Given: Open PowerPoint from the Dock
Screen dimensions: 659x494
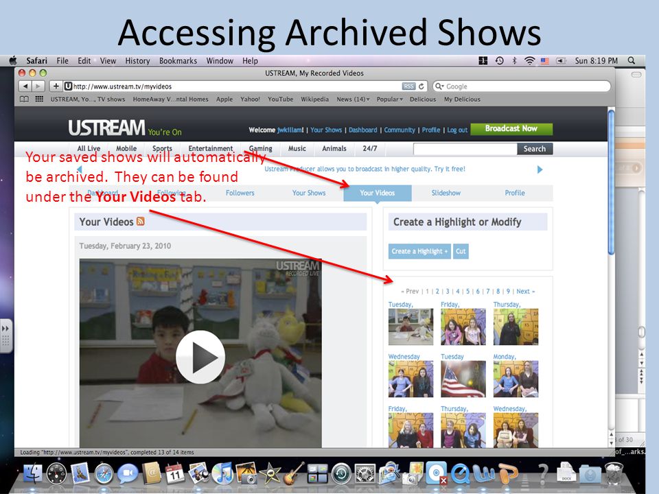Looking at the screenshot, I should (x=508, y=473).
